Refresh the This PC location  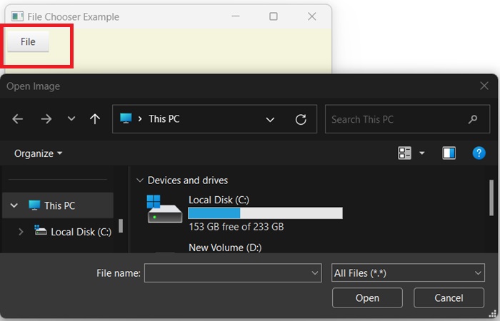pos(301,119)
